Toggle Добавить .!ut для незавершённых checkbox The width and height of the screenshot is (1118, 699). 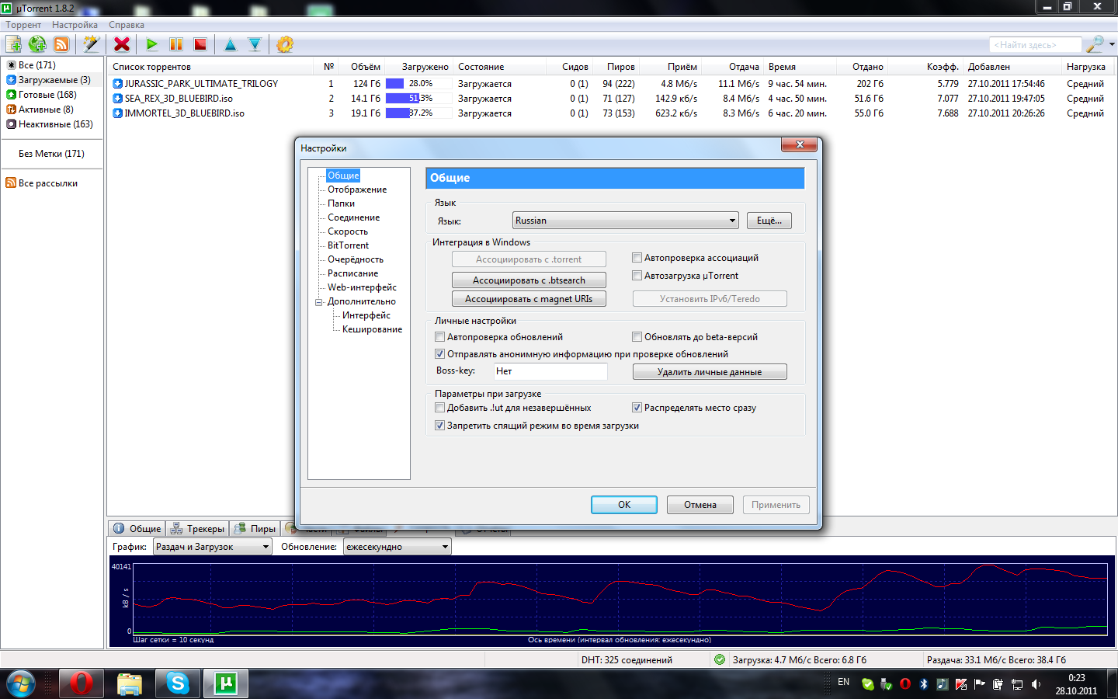tap(439, 408)
